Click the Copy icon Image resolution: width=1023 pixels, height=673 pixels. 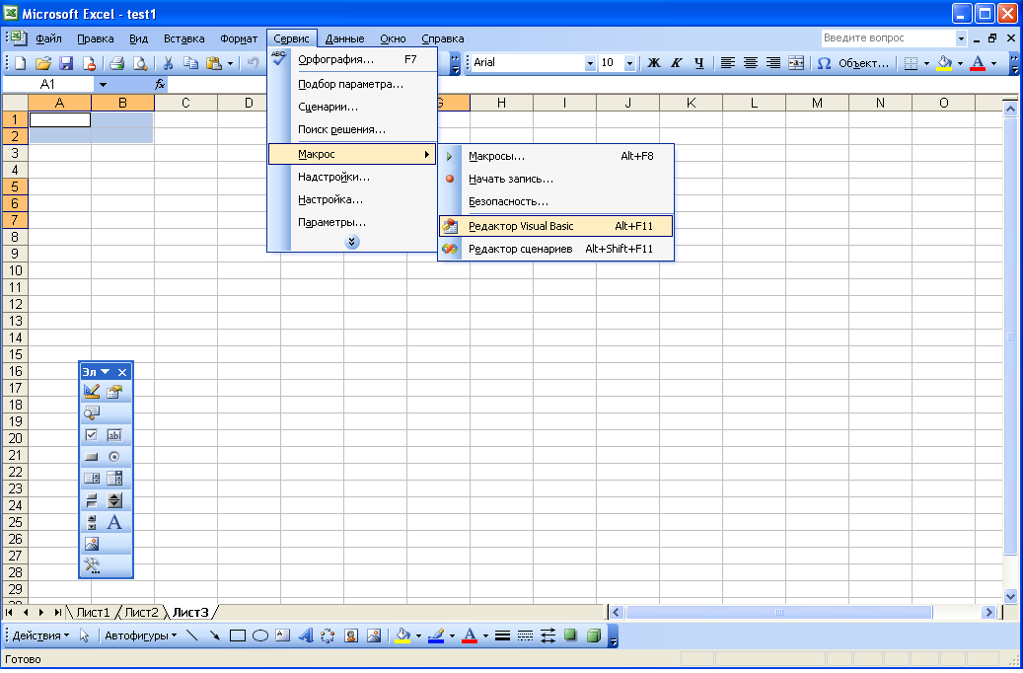click(190, 63)
